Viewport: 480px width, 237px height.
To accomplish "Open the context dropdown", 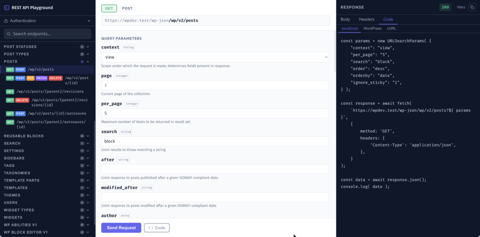I will (x=215, y=57).
